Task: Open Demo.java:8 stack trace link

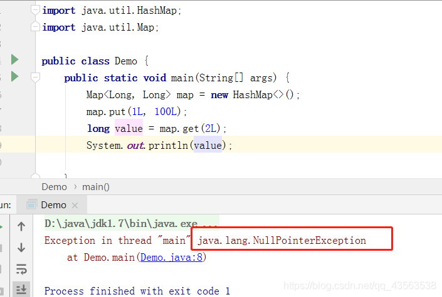Action: [x=171, y=257]
